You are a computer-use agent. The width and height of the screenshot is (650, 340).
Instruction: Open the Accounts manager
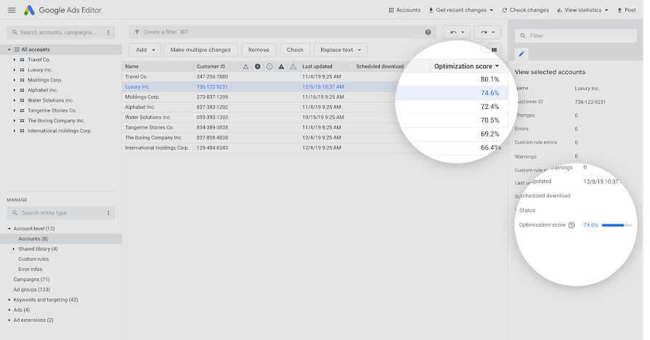[405, 10]
